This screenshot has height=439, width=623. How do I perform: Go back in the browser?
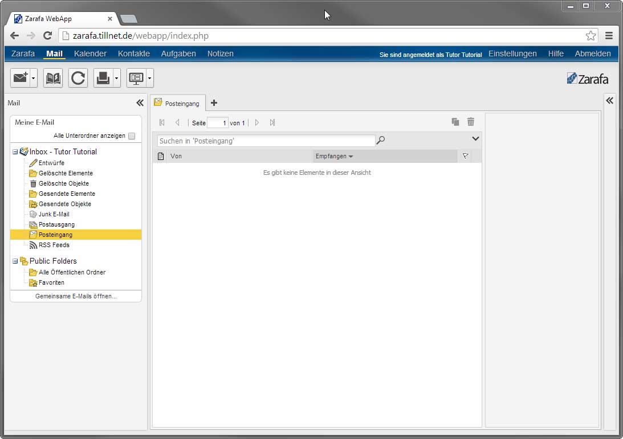tap(15, 36)
